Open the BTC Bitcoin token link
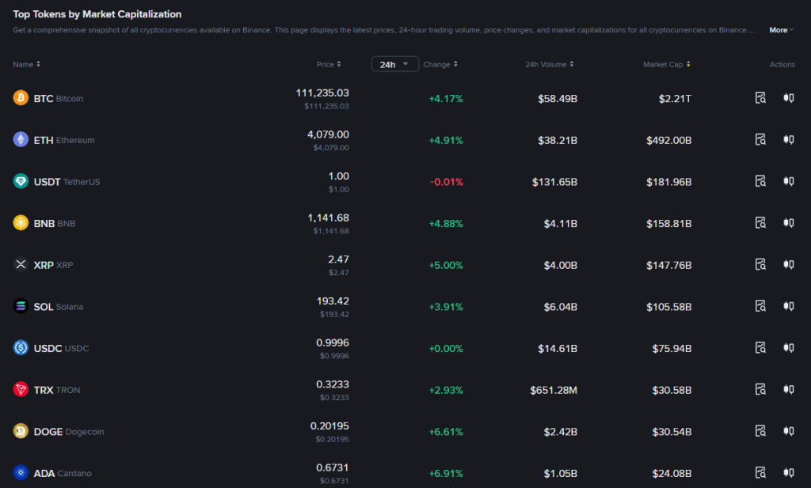 tap(59, 98)
